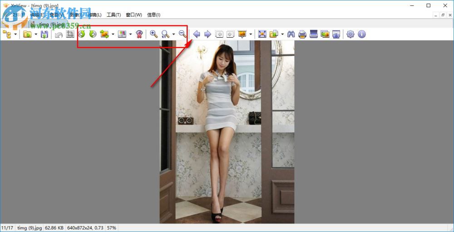Viewport: 454px width, 232px height.
Task: Open the 信息(I) menu
Action: click(x=154, y=15)
